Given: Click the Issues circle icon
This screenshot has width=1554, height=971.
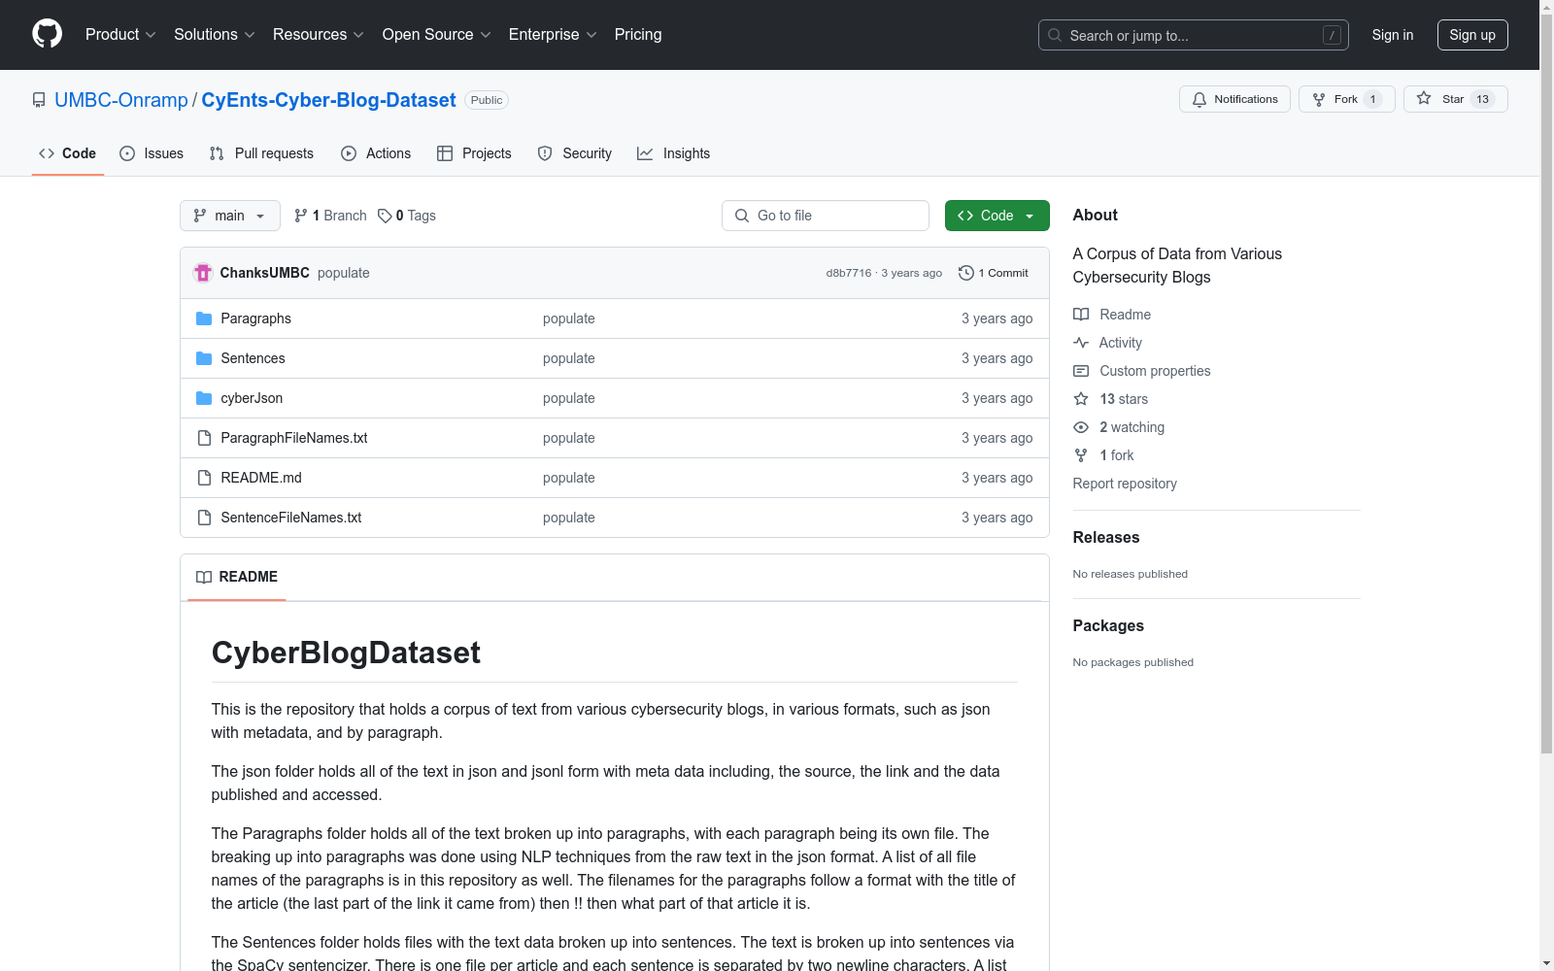Looking at the screenshot, I should click(127, 153).
